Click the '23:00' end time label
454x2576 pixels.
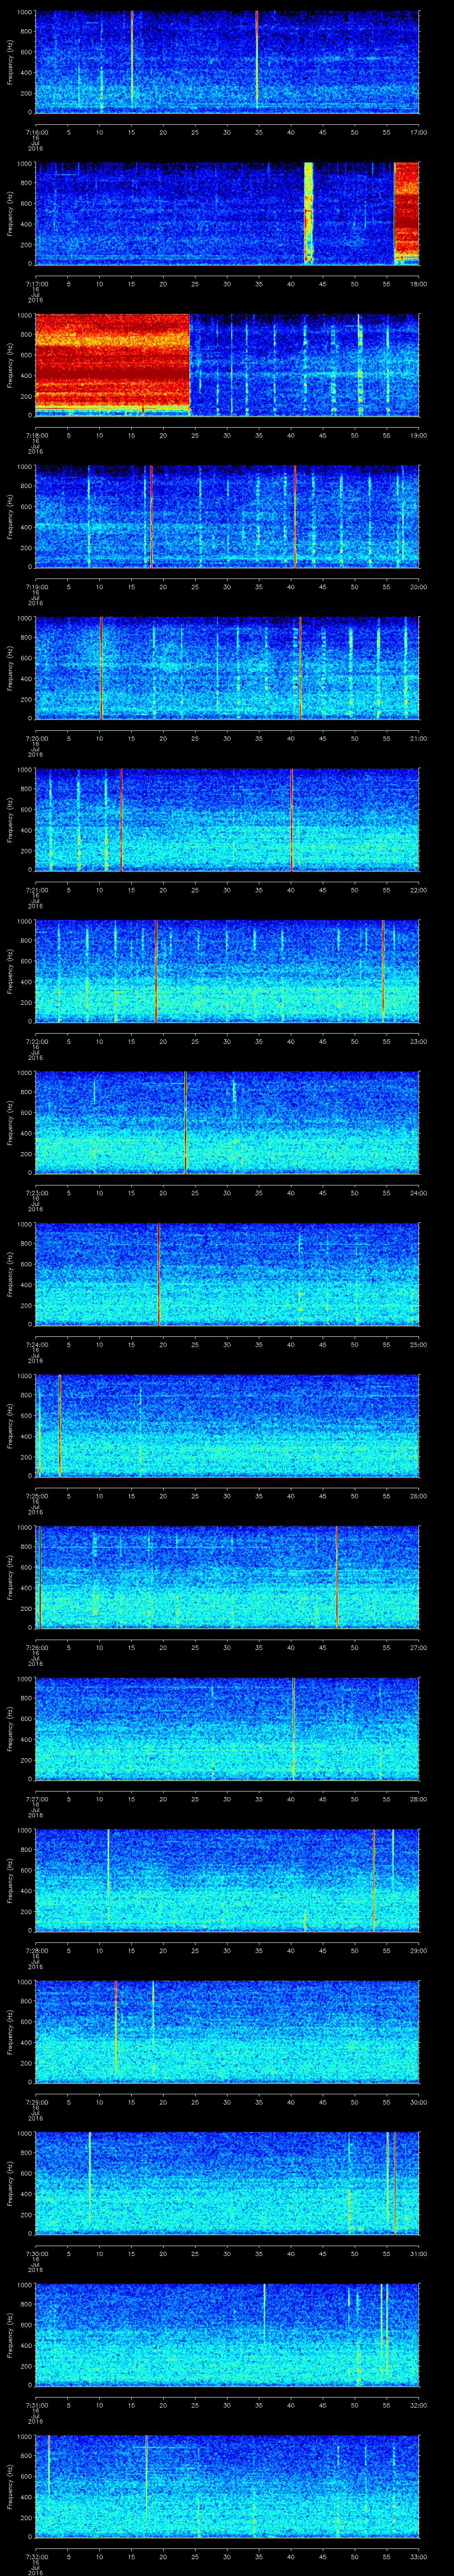[418, 1041]
